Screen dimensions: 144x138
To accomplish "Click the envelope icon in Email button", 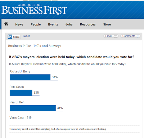I will tap(116, 36).
